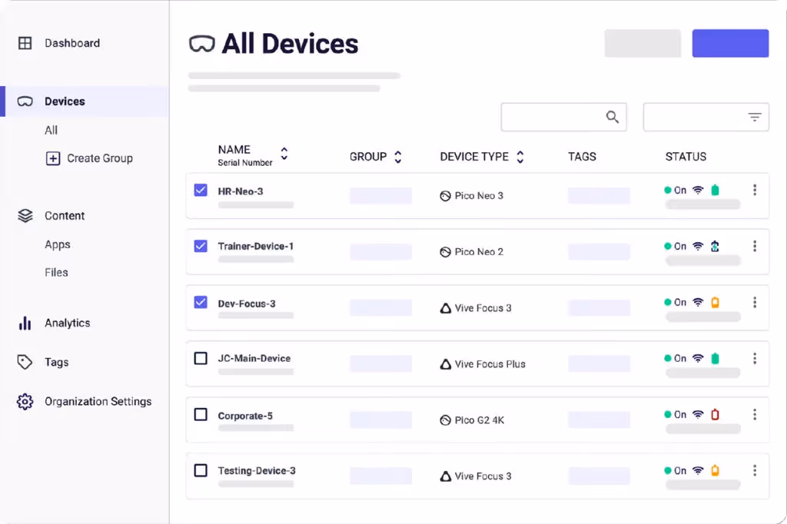The image size is (787, 524).
Task: Open the three-dot menu for Dev-Focus-3
Action: [x=755, y=302]
